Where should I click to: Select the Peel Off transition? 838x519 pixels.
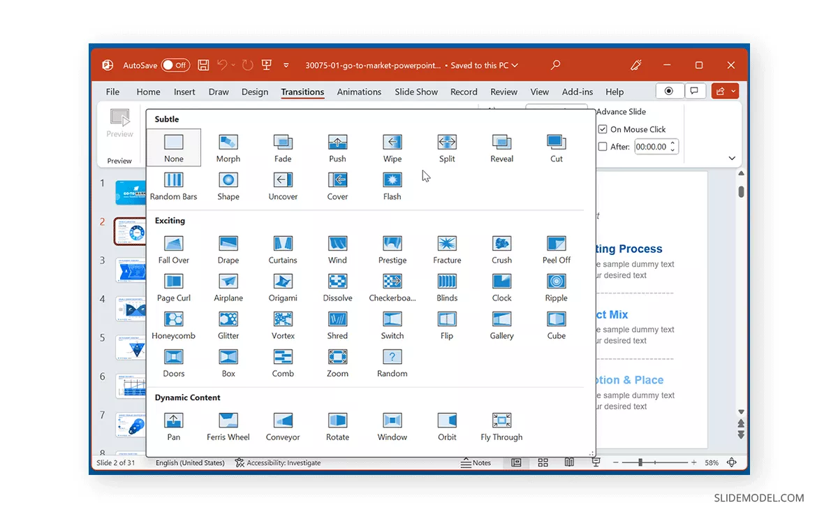coord(556,249)
